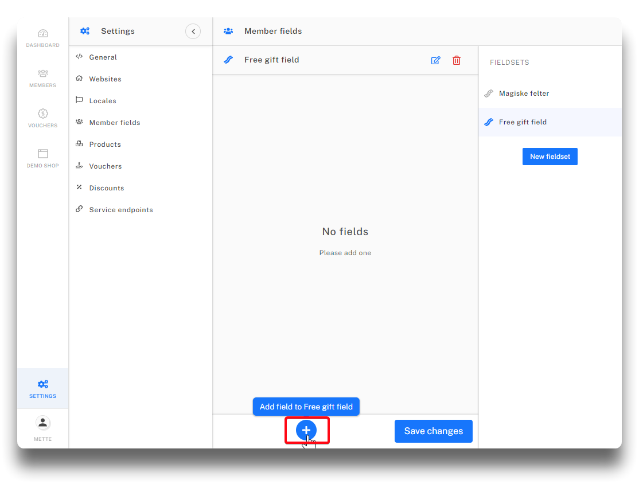
Task: Click the blue plus add field button
Action: click(306, 431)
